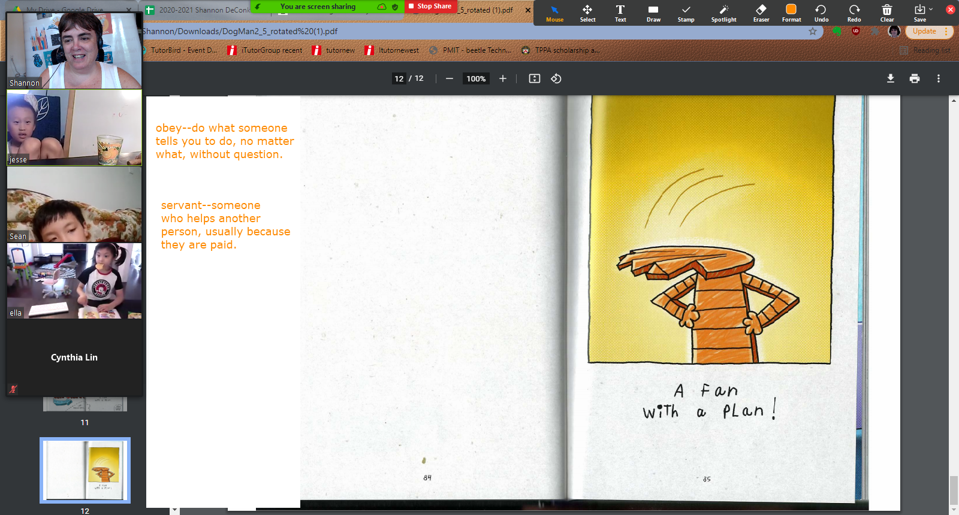Image resolution: width=959 pixels, height=515 pixels.
Task: Switch to the My Drive tab
Action: [x=66, y=9]
